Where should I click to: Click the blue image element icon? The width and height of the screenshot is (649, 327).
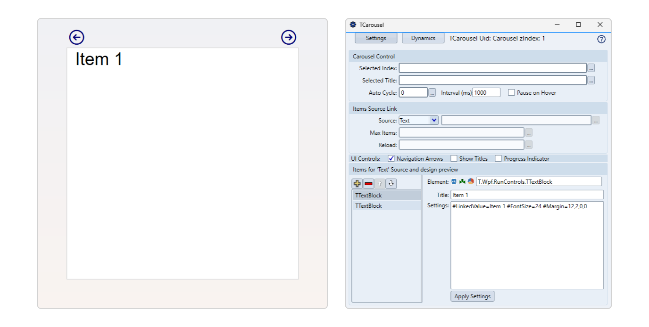pyautogui.click(x=454, y=181)
